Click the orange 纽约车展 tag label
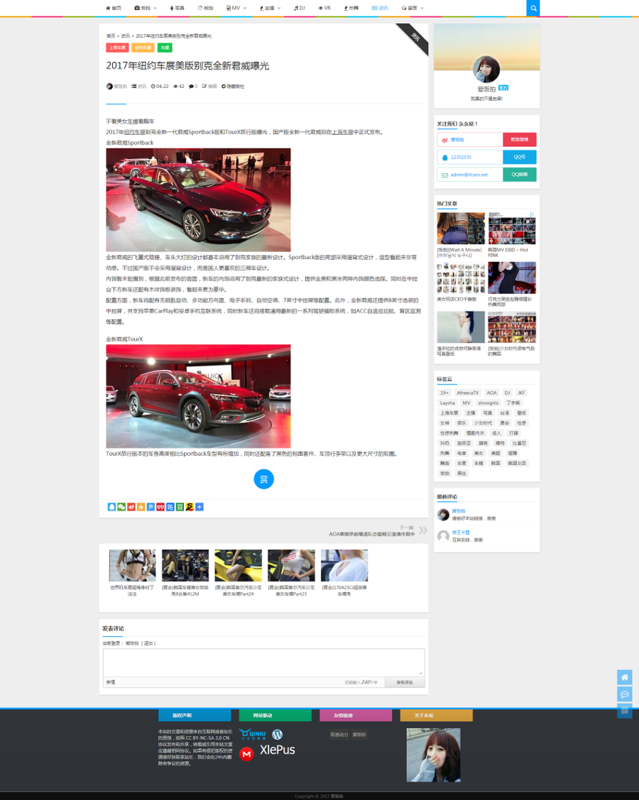The width and height of the screenshot is (639, 800). coord(143,48)
